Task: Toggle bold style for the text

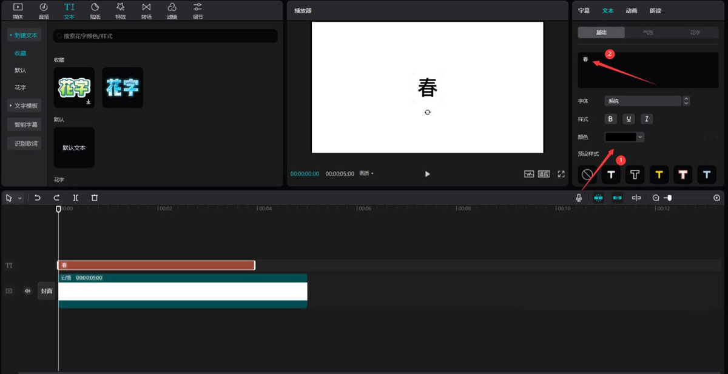Action: click(610, 119)
